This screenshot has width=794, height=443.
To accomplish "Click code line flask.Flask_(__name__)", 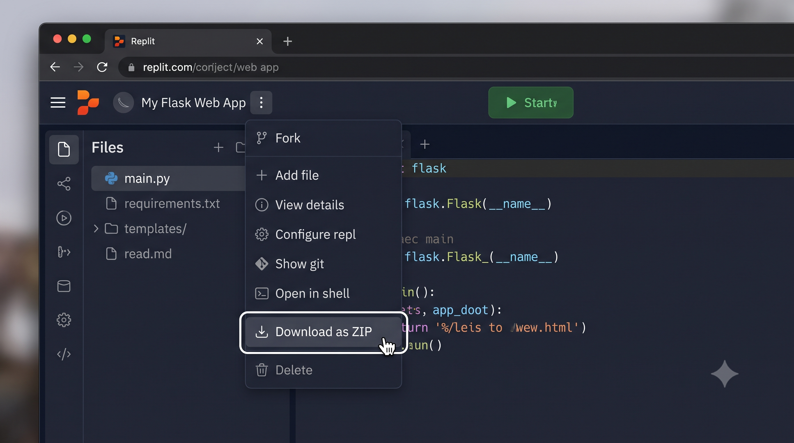I will [x=481, y=257].
